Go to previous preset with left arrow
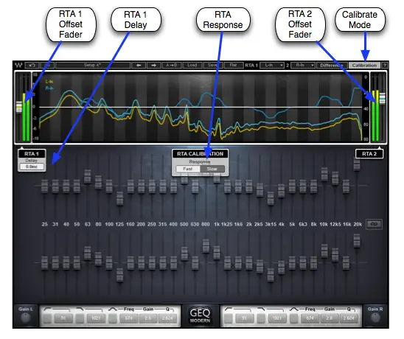Screen dimensions: 404x339 tap(139, 65)
